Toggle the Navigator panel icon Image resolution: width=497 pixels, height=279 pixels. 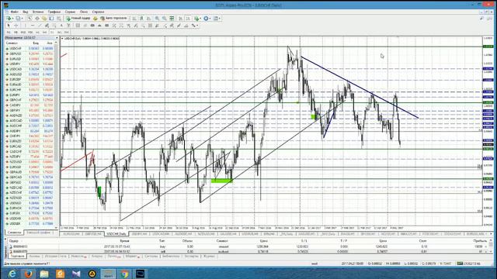(44, 19)
